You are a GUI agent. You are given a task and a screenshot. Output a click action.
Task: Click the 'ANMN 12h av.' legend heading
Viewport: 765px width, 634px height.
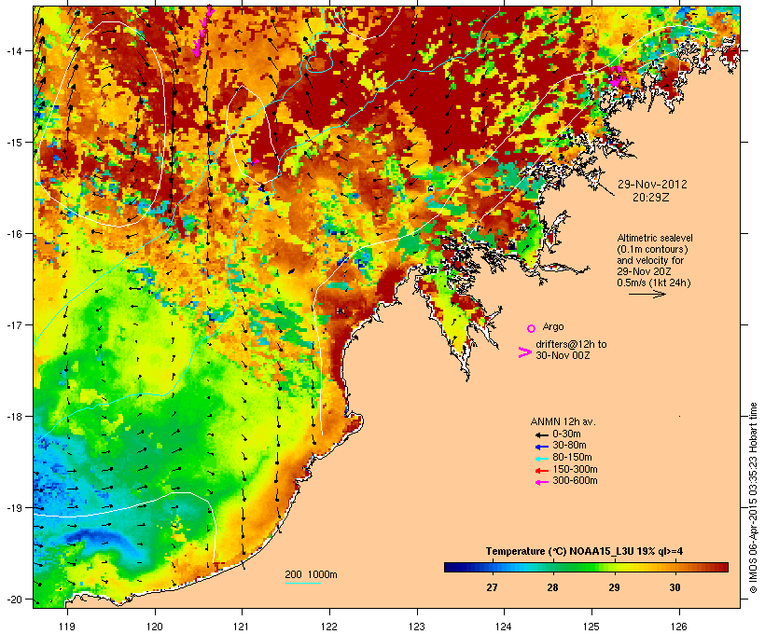pyautogui.click(x=563, y=421)
